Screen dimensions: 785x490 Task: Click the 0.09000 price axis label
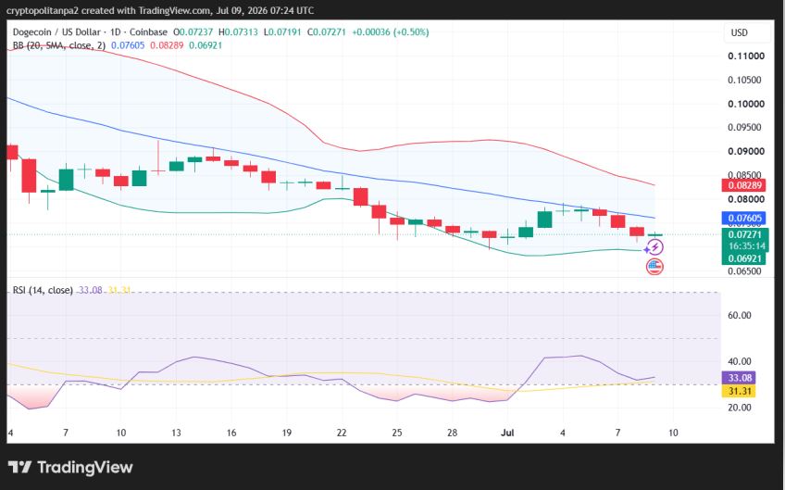pos(746,151)
